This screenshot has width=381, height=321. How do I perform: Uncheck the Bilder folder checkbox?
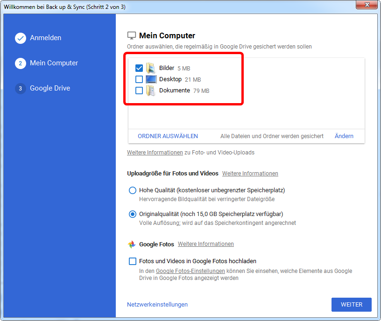click(139, 68)
